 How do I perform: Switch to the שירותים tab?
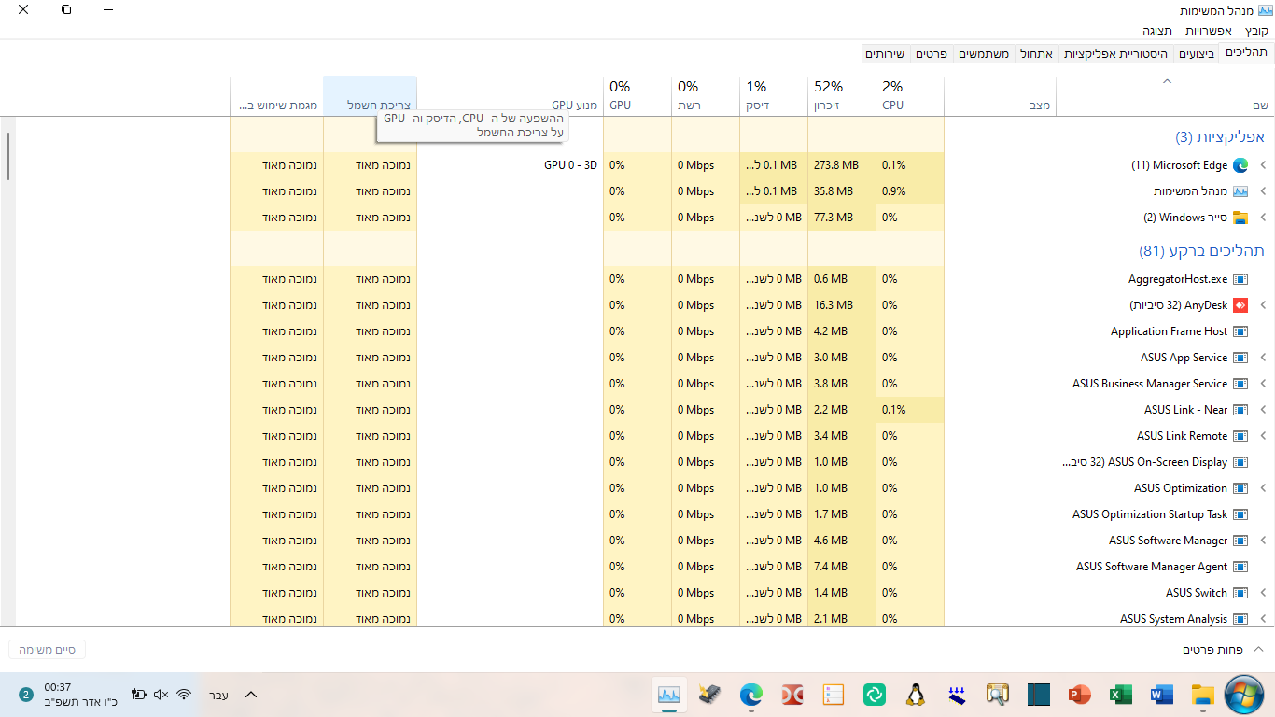[885, 54]
